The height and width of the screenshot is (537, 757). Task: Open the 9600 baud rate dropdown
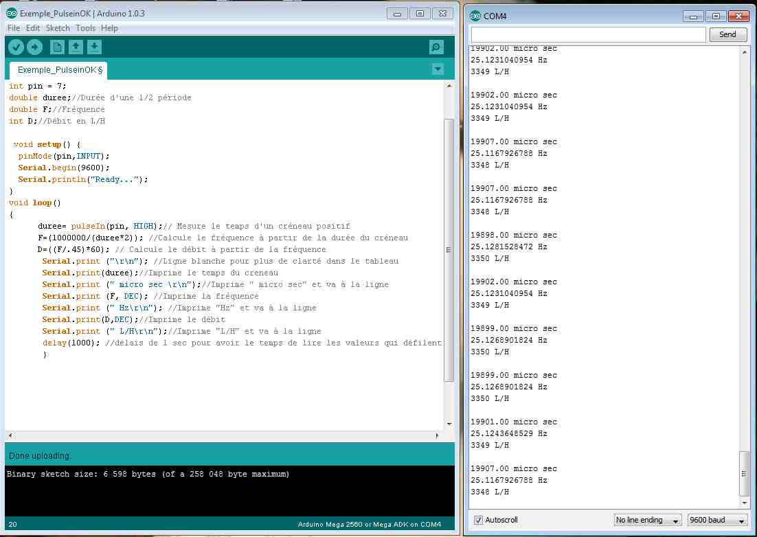tap(717, 520)
